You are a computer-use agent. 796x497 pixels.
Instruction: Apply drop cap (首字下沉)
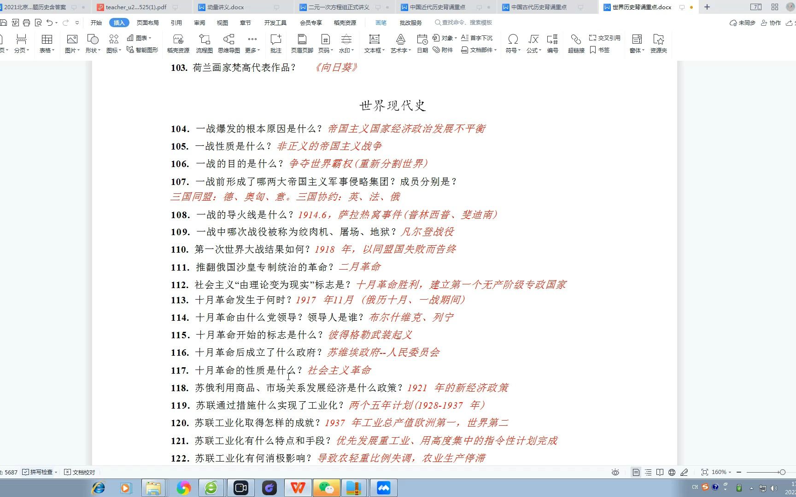477,38
